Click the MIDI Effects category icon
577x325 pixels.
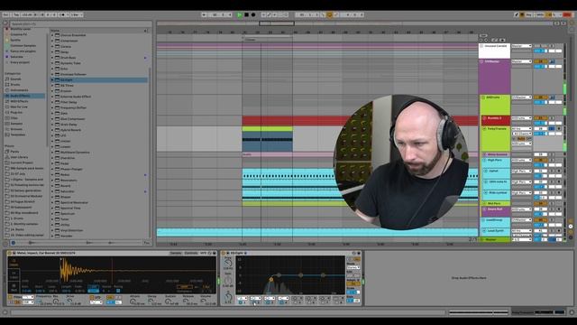point(7,101)
